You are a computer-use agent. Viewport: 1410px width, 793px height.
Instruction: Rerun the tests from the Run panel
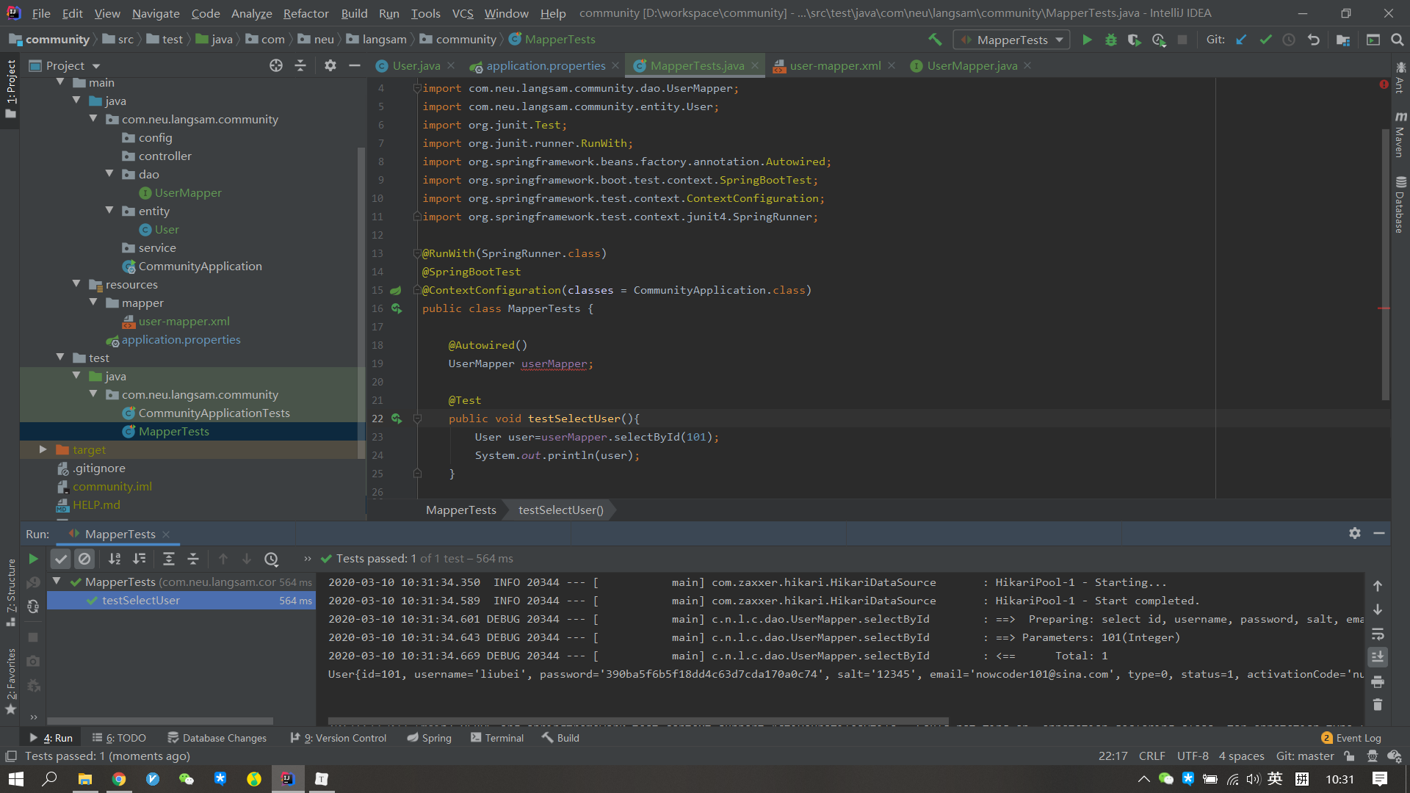tap(33, 559)
